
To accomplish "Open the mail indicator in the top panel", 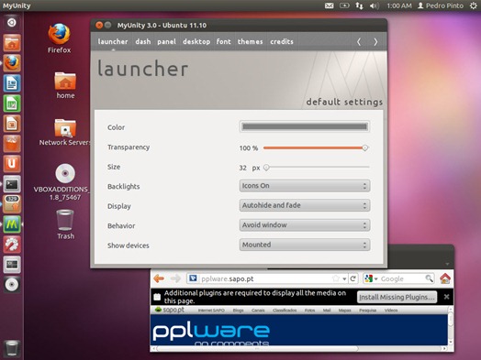I will pos(330,5).
